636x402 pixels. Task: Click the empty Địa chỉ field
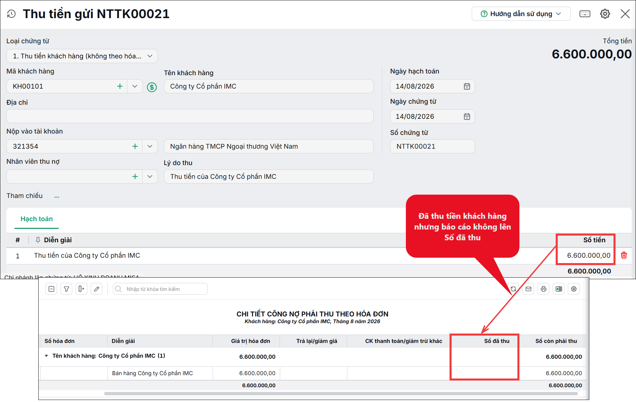point(190,116)
